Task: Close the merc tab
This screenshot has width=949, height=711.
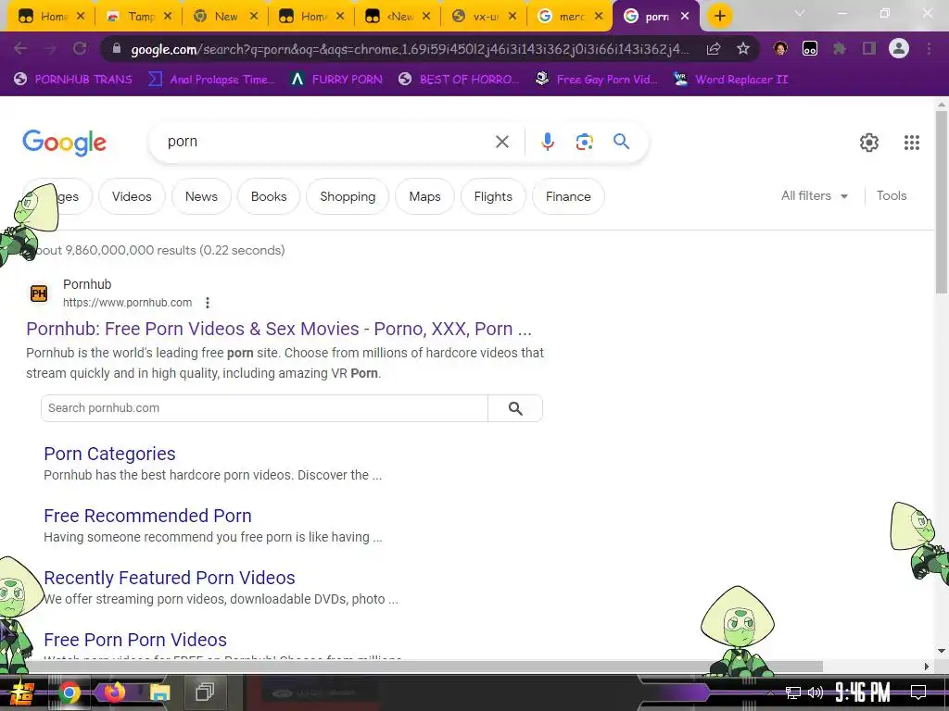Action: [x=599, y=17]
